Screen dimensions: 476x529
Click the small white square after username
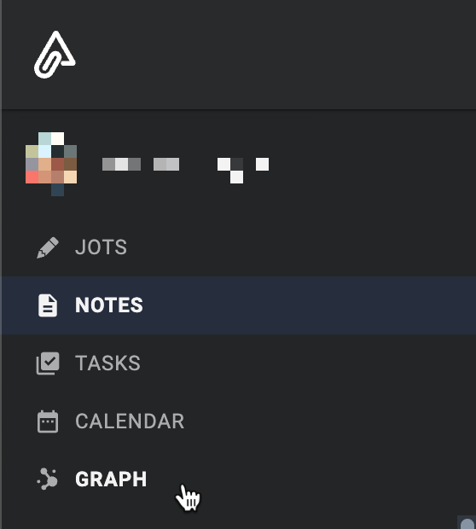pos(262,164)
